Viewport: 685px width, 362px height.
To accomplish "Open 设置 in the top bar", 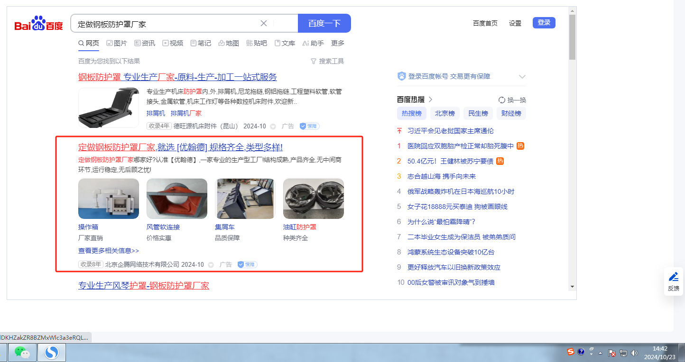I will click(515, 23).
